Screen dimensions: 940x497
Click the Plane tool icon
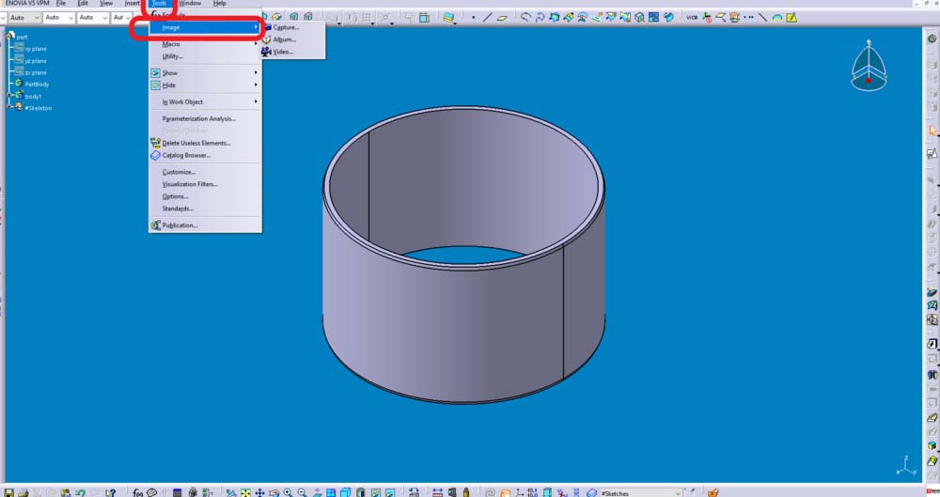point(502,17)
